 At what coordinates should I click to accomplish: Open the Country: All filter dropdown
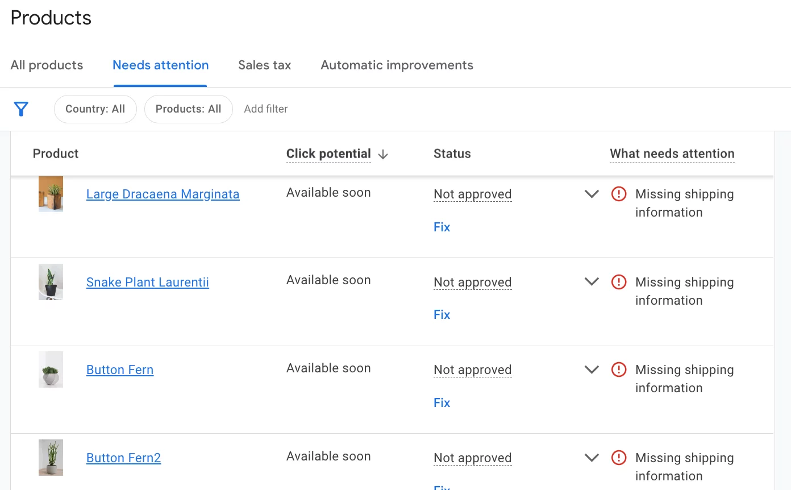(95, 109)
